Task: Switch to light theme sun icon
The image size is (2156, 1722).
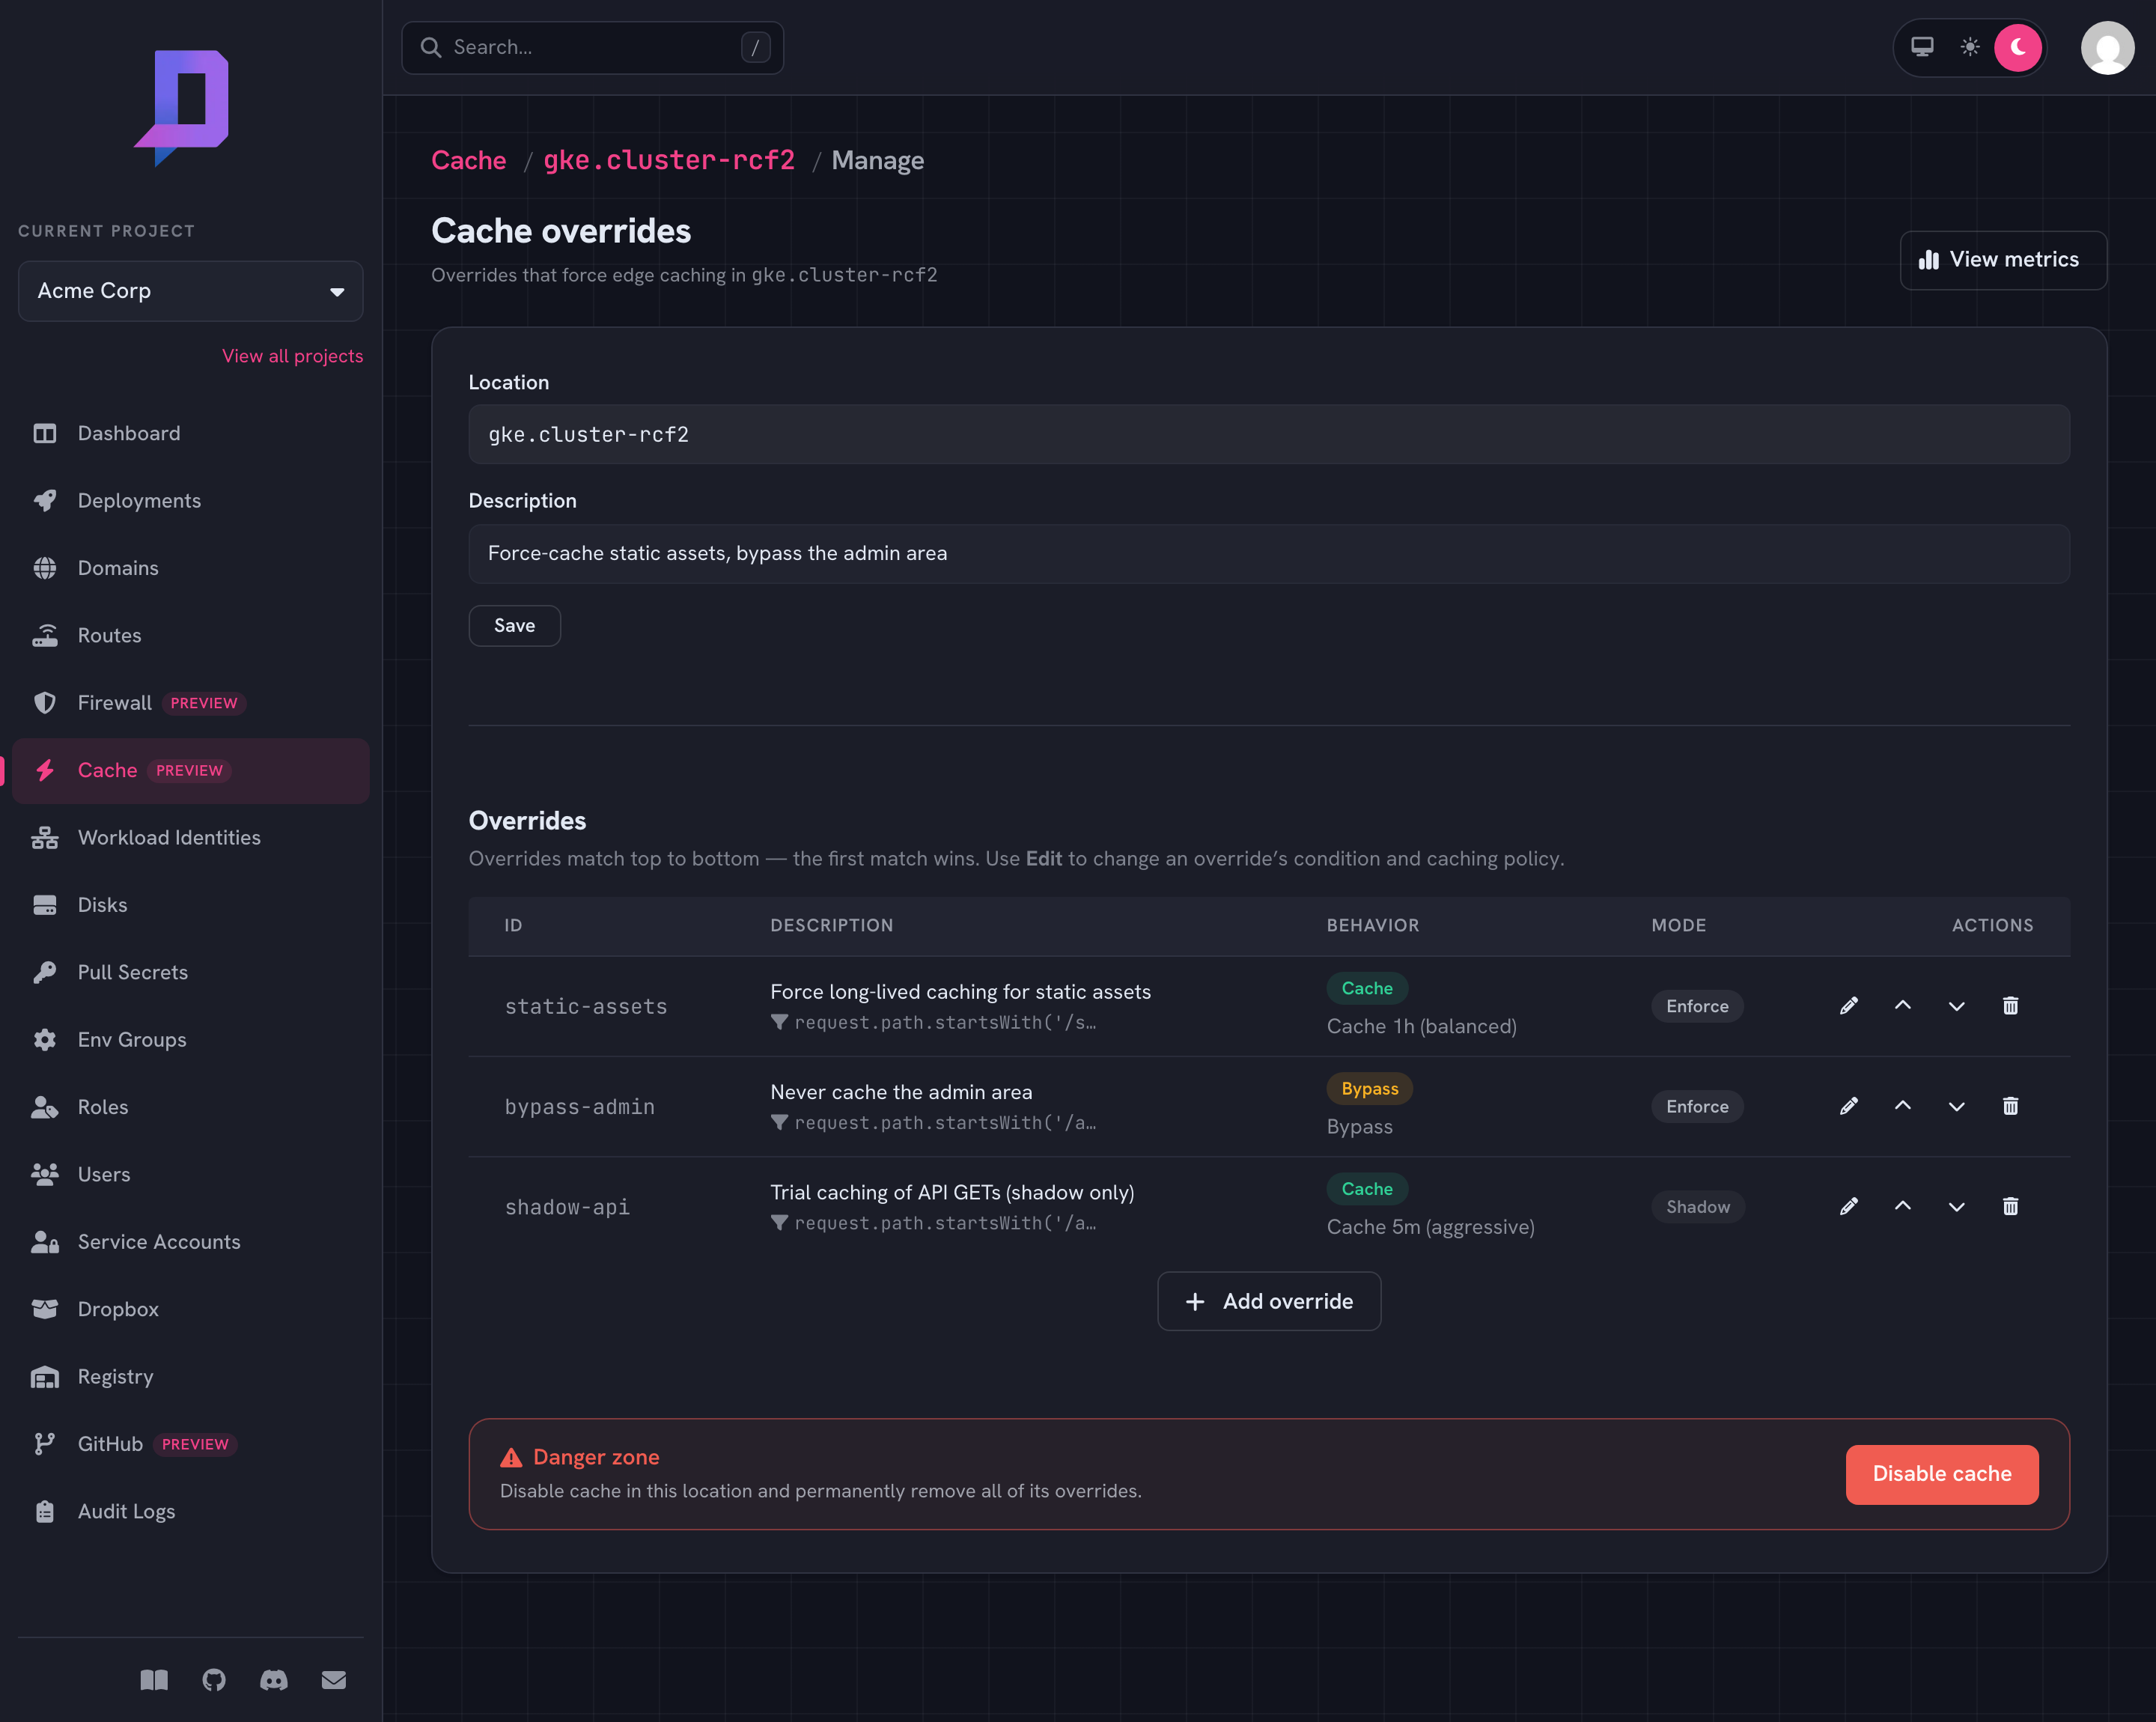Action: [x=1970, y=47]
